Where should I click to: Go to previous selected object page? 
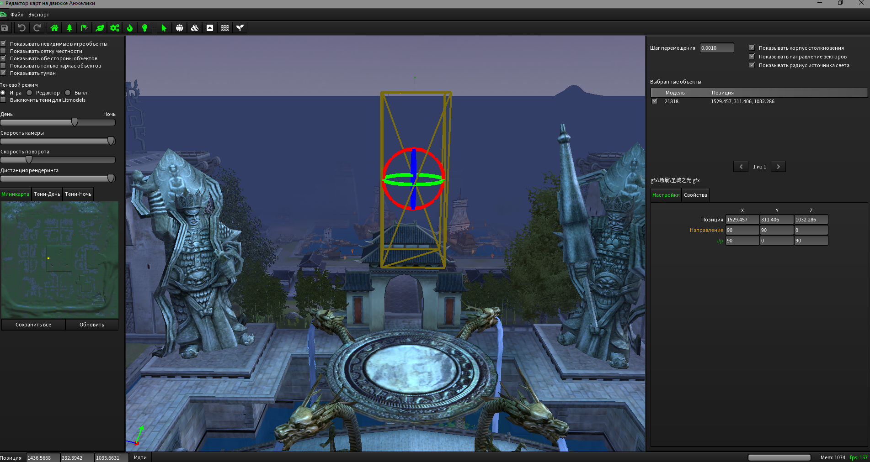click(x=741, y=167)
